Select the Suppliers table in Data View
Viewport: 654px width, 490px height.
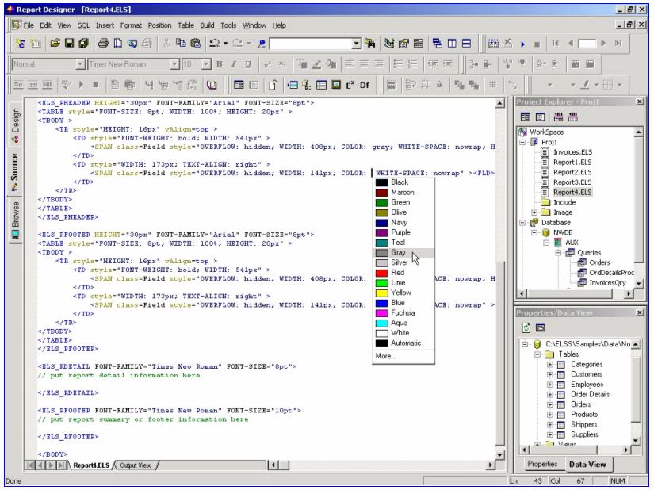click(584, 434)
